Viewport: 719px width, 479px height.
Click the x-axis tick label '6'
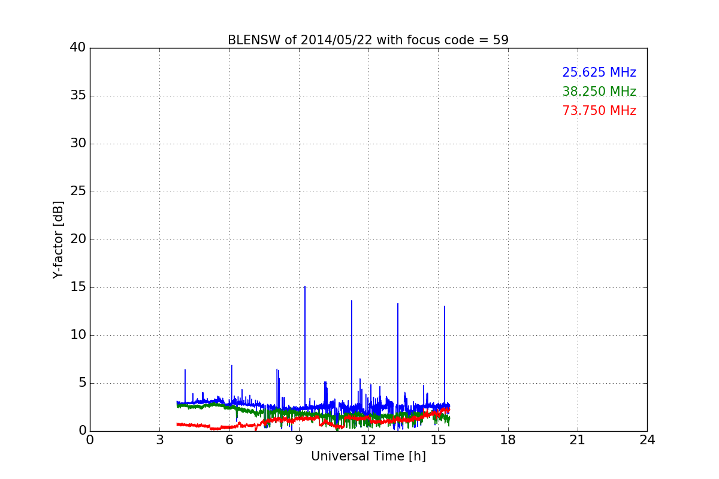click(229, 439)
